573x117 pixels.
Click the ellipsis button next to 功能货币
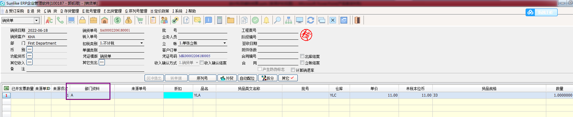(x=30, y=56)
